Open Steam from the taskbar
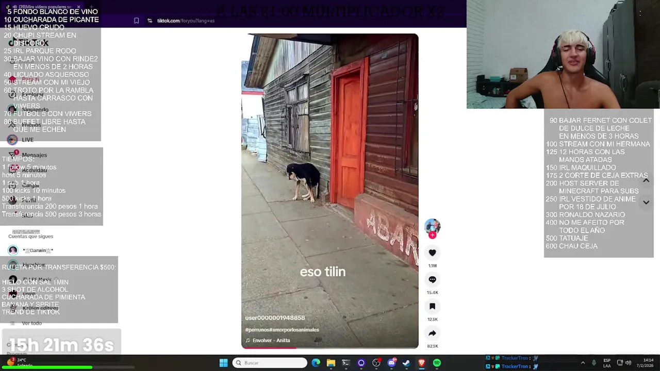 click(406, 363)
